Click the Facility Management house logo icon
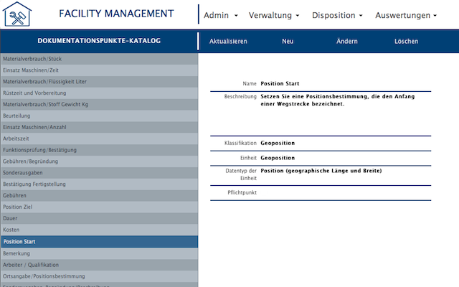459x287 pixels. pos(19,15)
